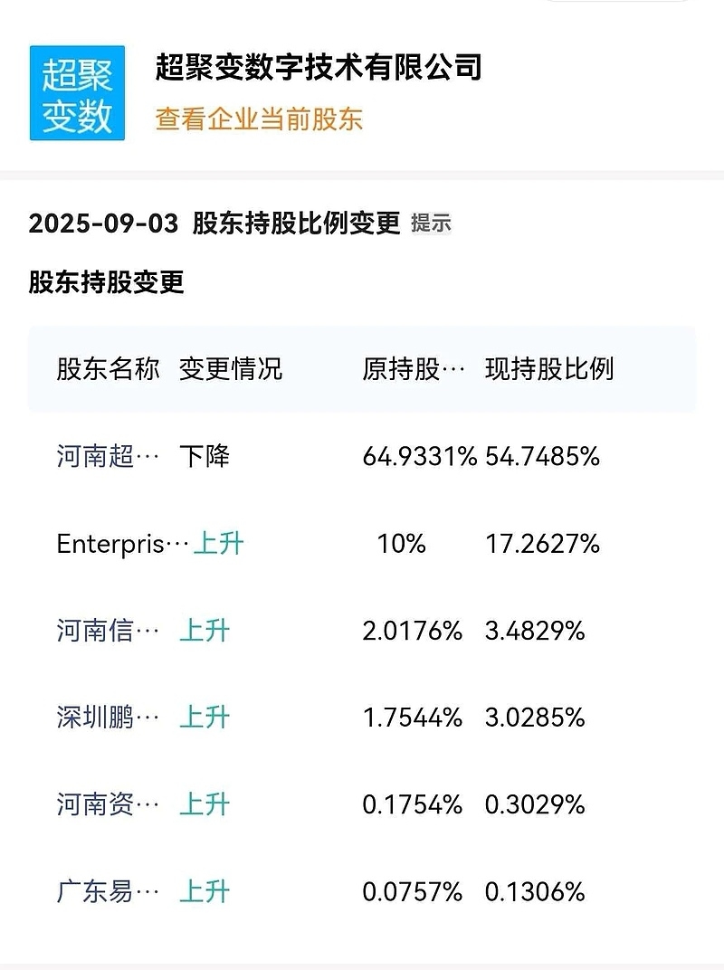The height and width of the screenshot is (970, 724).
Task: Select the company name 超聚变数字技术有限公司
Action: coord(318,67)
